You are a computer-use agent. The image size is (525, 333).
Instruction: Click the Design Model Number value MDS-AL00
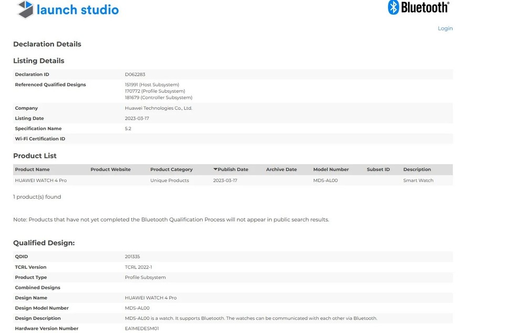pos(137,308)
